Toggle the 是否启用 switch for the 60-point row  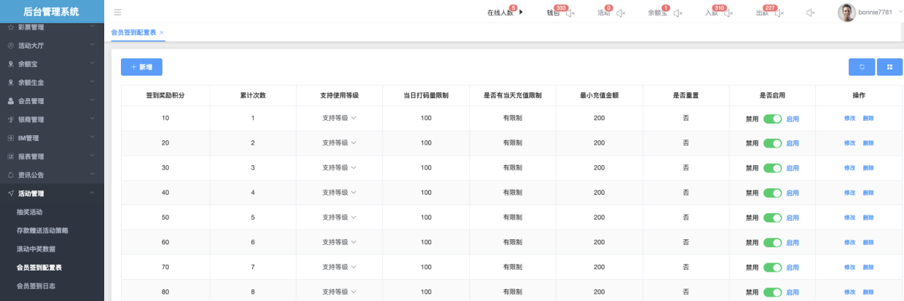point(772,242)
